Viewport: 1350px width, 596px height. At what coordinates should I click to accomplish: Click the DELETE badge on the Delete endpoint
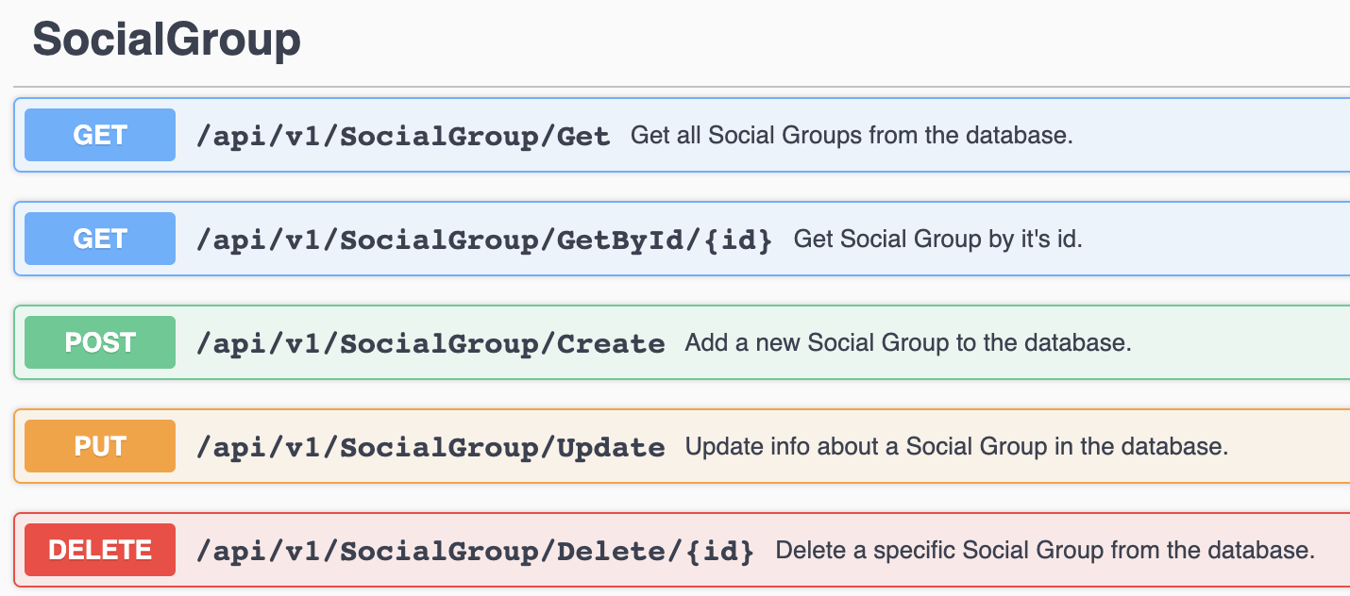[99, 550]
